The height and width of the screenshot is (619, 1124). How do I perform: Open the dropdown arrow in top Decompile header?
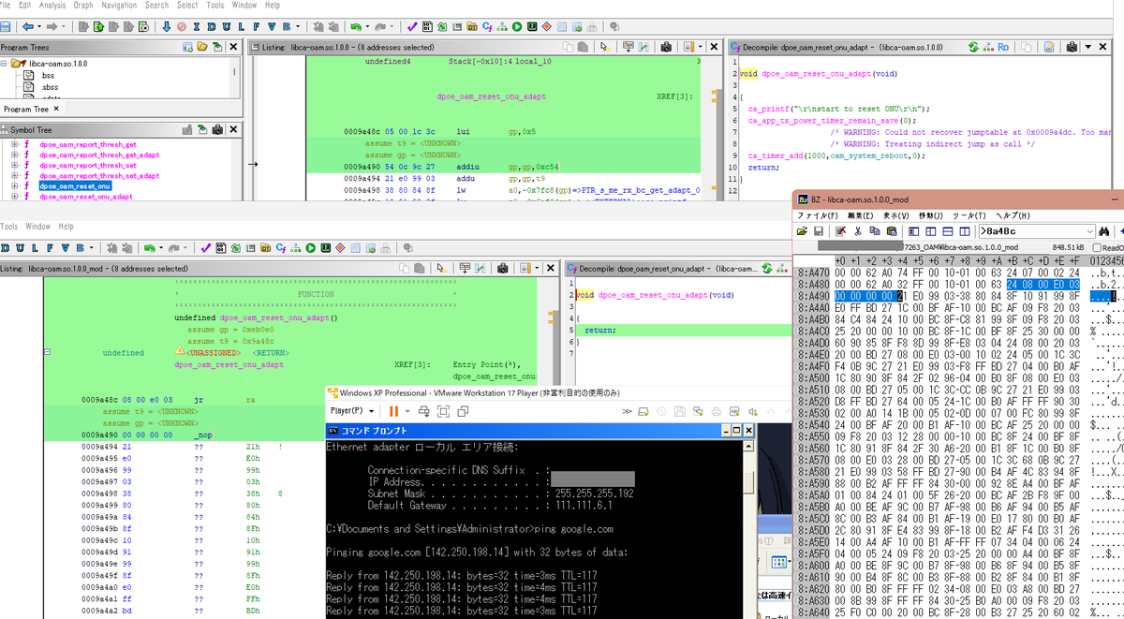click(x=1087, y=46)
